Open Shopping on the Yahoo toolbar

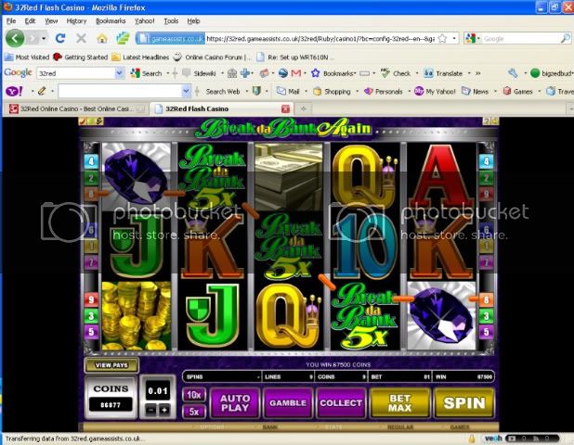[332, 92]
